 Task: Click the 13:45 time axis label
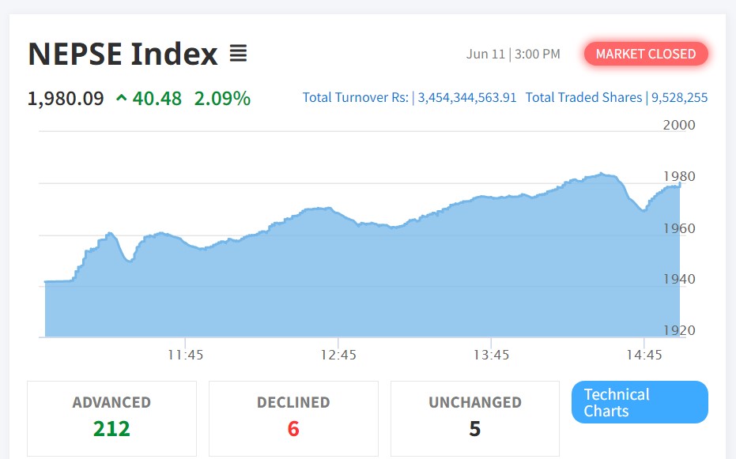coord(491,355)
